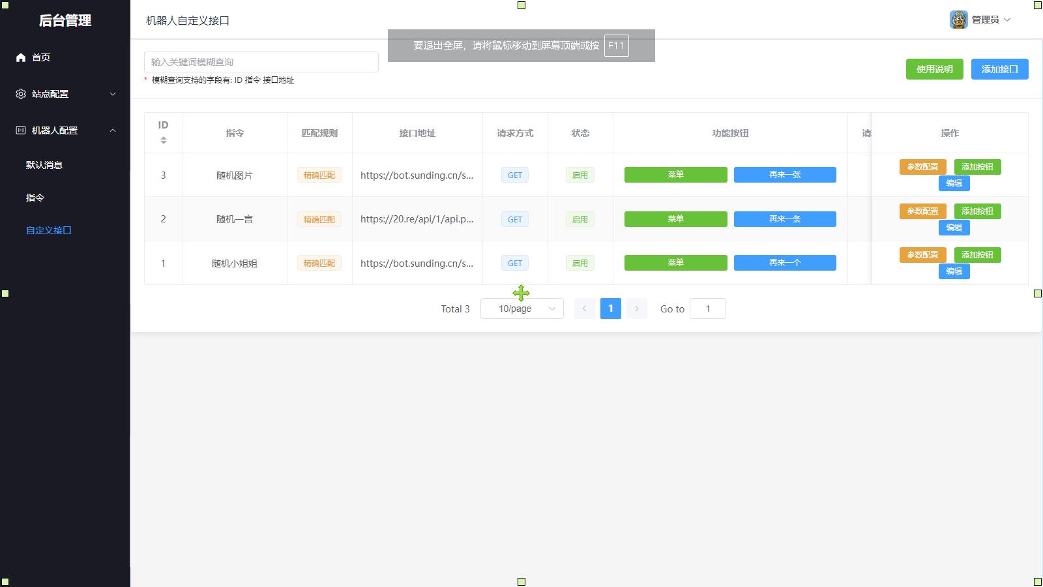
Task: Open the 指令 sidebar menu item
Action: [35, 198]
